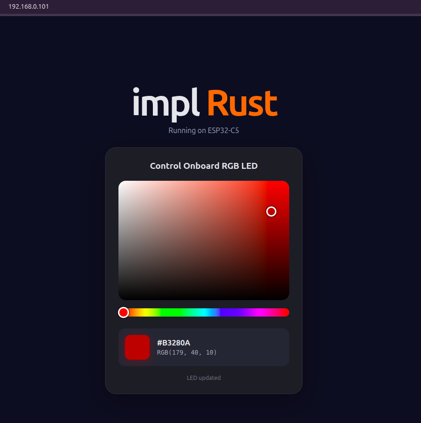The image size is (421, 423).
Task: Click the saturation picker handle in the color area
Action: [271, 211]
